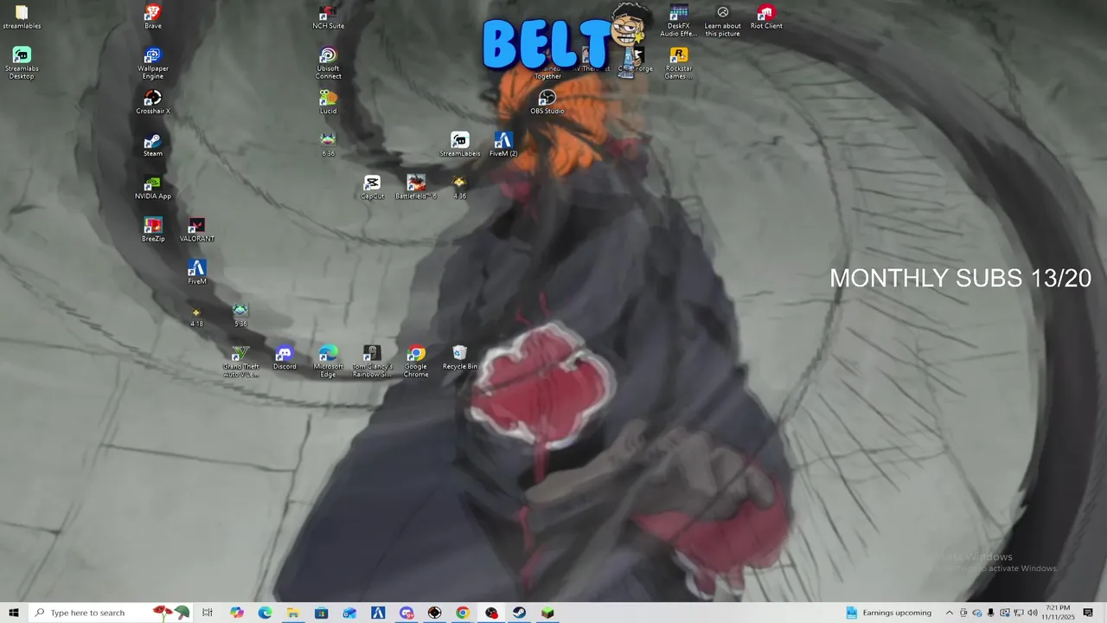The height and width of the screenshot is (623, 1107).
Task: Open Microsoft Store from the taskbar
Action: 321,613
